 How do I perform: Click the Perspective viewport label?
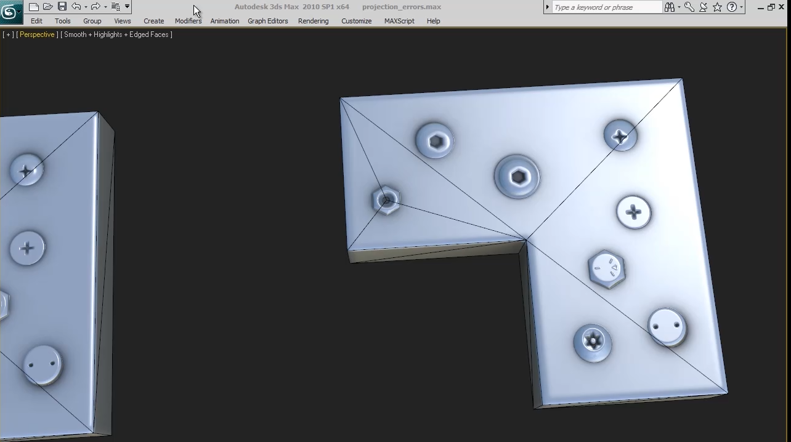[x=37, y=34]
